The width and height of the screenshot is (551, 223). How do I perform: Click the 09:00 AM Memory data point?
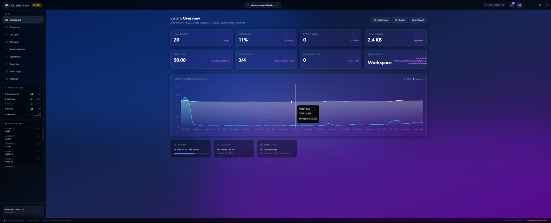(292, 102)
